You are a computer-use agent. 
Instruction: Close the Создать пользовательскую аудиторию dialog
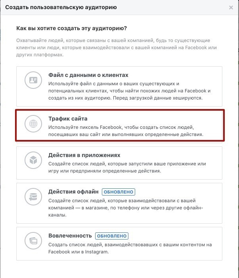pyautogui.click(x=231, y=8)
